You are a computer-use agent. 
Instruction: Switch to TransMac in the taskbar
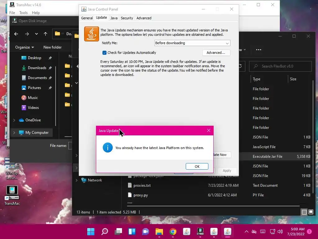(x=200, y=232)
